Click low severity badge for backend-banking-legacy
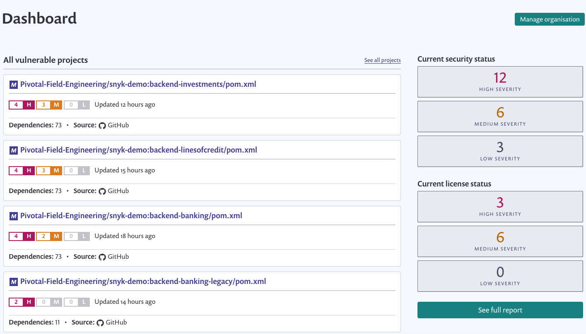 point(77,302)
